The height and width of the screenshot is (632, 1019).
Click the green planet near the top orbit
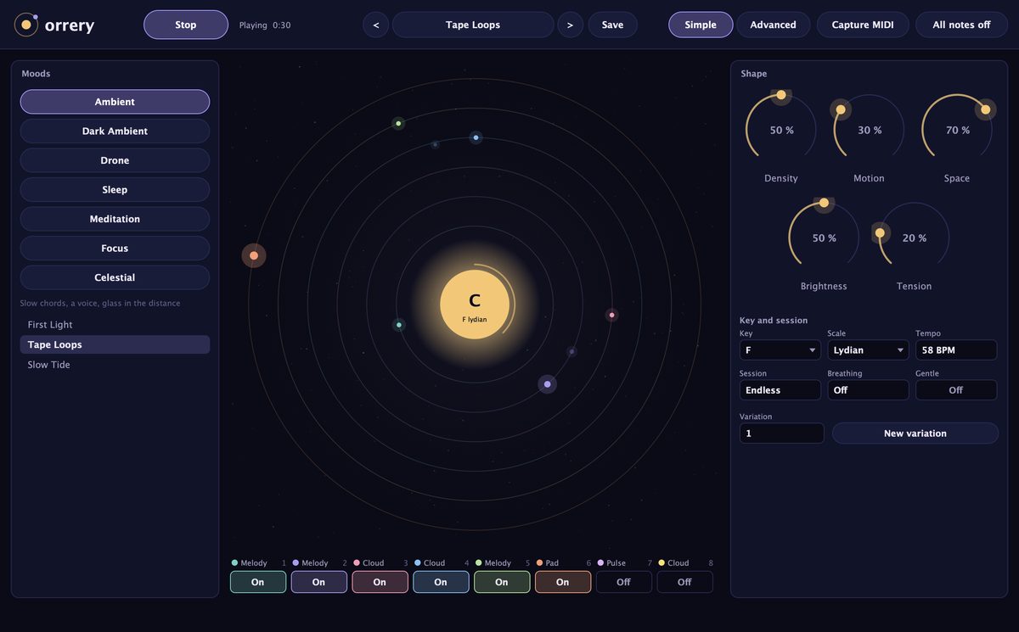click(398, 123)
